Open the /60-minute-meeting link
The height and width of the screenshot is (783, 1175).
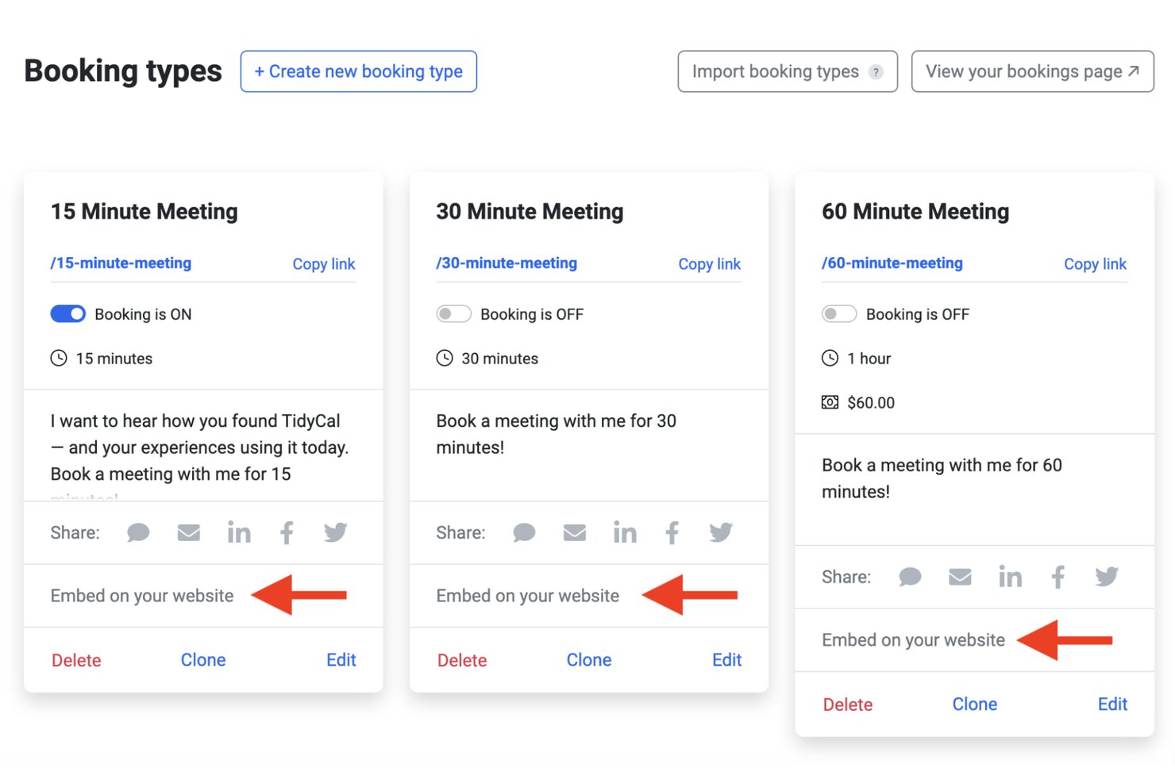coord(892,263)
